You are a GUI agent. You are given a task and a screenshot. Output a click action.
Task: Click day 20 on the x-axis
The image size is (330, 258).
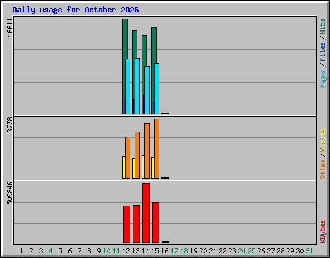(x=203, y=251)
